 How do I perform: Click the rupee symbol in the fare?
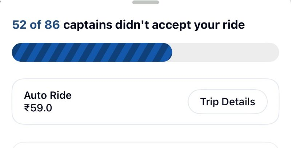click(27, 108)
